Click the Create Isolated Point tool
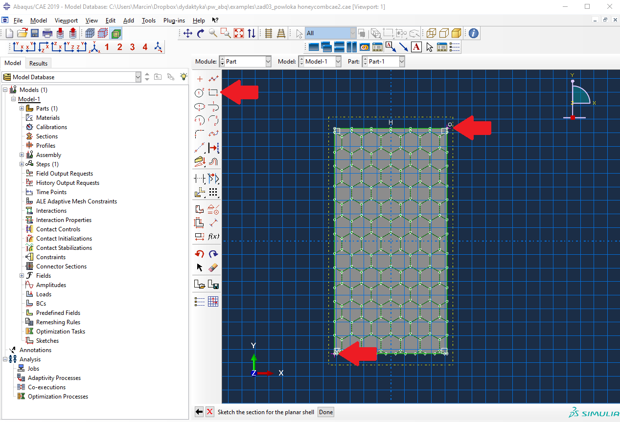The height and width of the screenshot is (422, 620). (x=199, y=79)
